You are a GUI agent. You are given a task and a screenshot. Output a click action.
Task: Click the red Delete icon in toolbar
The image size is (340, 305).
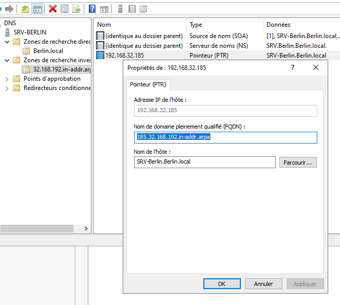coord(52,9)
